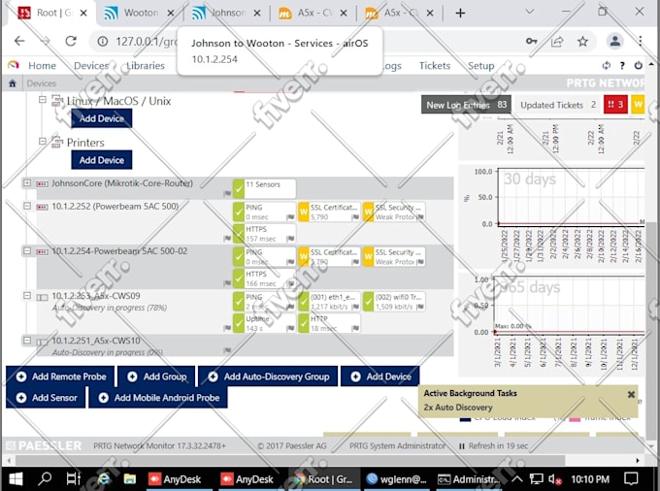Image resolution: width=660 pixels, height=491 pixels.
Task: Click the share page icon
Action: click(x=557, y=41)
